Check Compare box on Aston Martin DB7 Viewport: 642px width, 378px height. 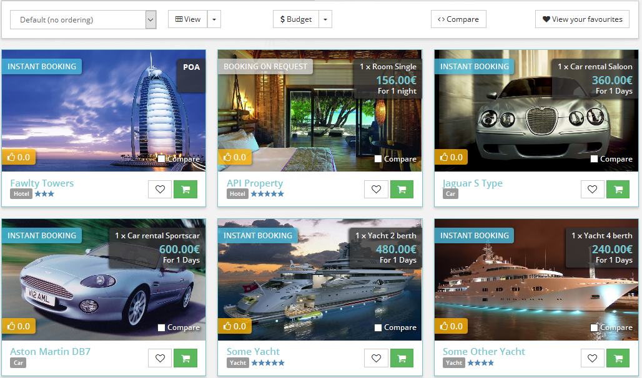coord(162,327)
